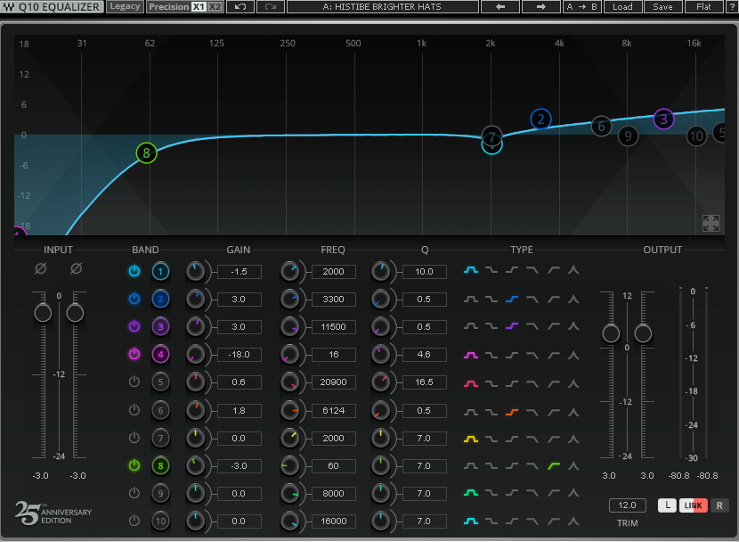Select low-pass type for band 4

532,355
